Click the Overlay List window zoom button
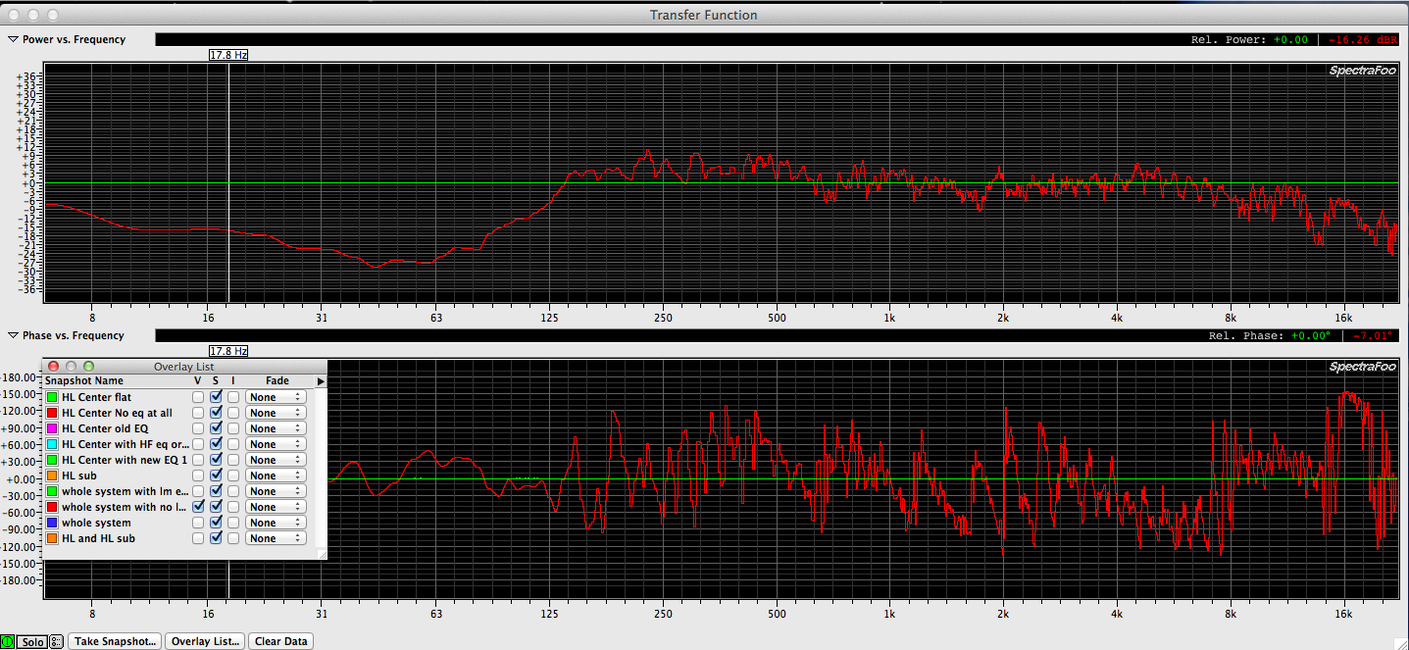The width and height of the screenshot is (1409, 650). tap(88, 367)
